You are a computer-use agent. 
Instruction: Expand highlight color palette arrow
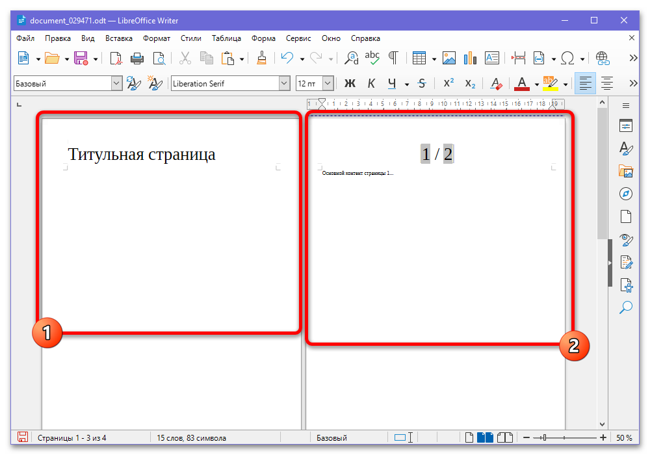(x=565, y=84)
